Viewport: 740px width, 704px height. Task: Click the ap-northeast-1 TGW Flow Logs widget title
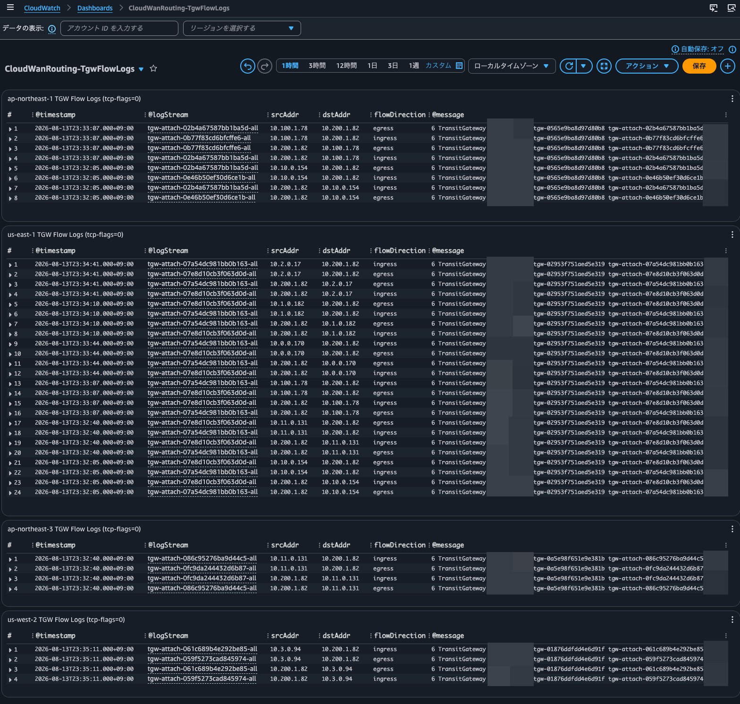tap(74, 99)
